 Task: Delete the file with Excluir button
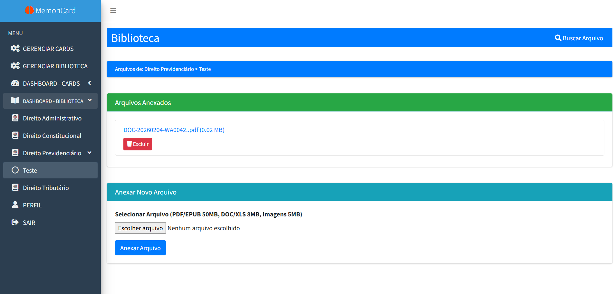(x=138, y=144)
